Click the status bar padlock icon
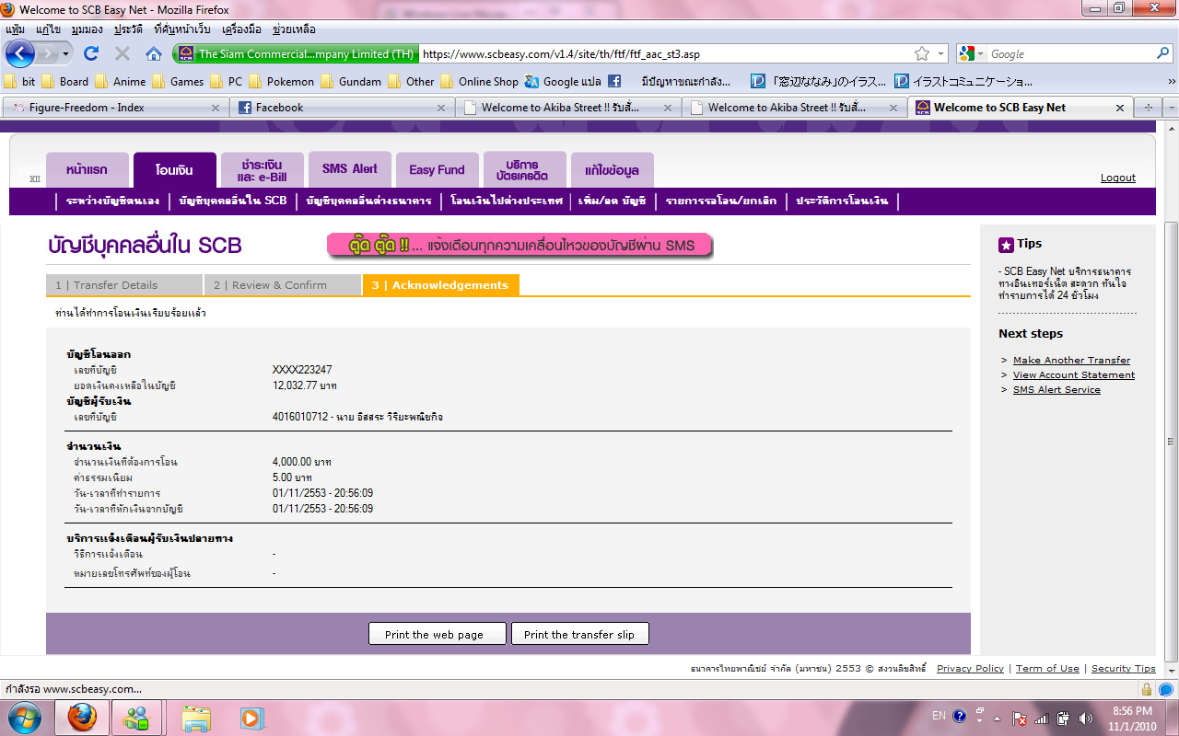The height and width of the screenshot is (736, 1179). [x=1147, y=688]
